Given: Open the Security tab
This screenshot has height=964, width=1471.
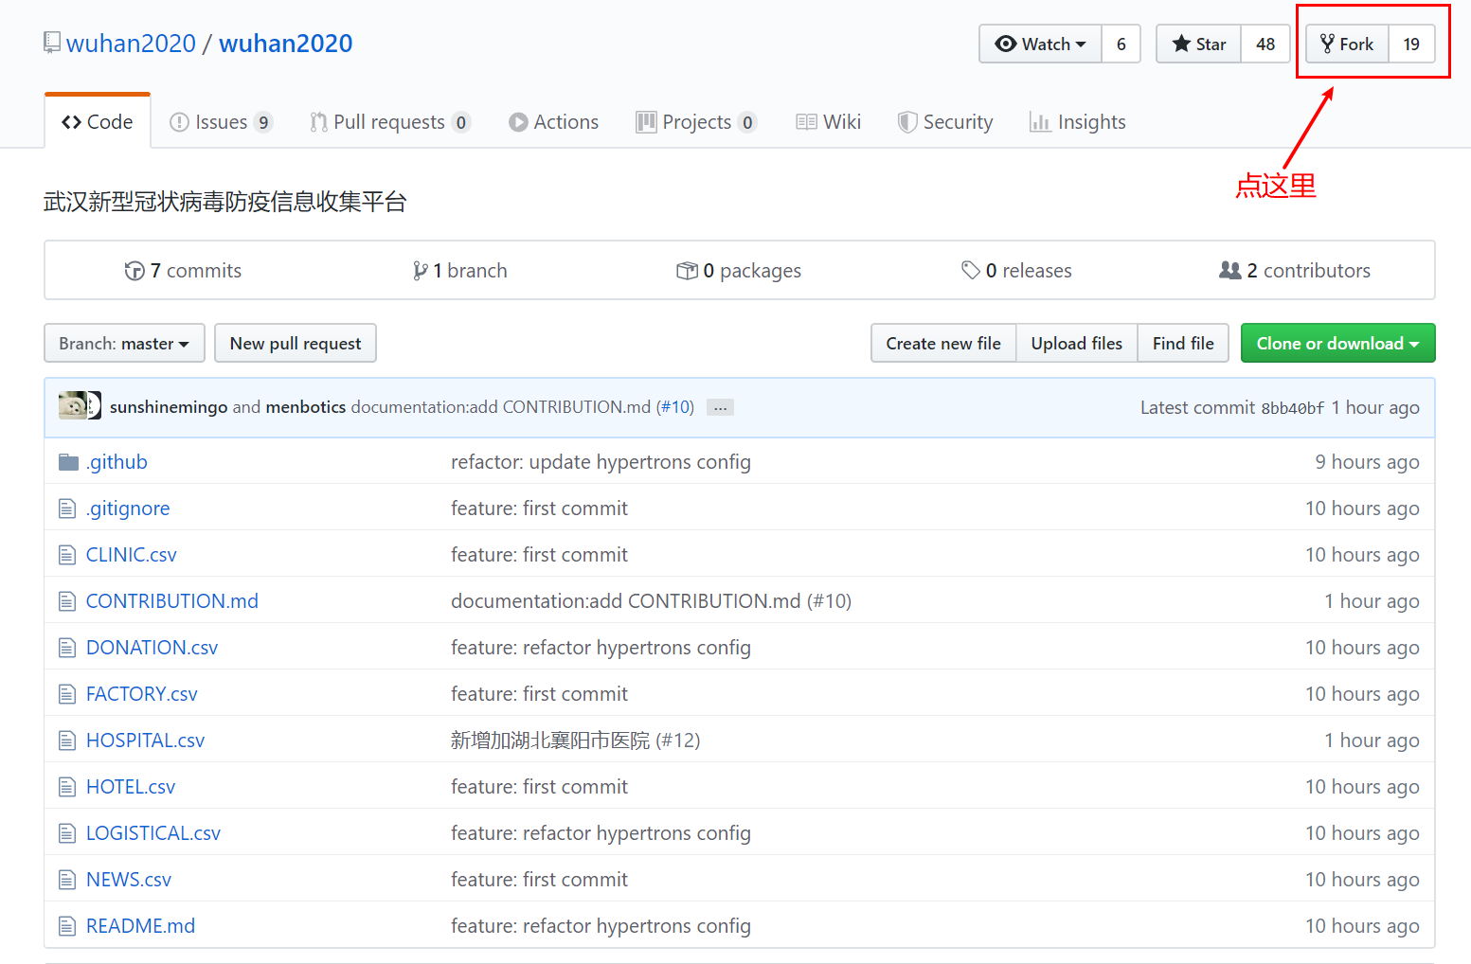Looking at the screenshot, I should (x=945, y=122).
